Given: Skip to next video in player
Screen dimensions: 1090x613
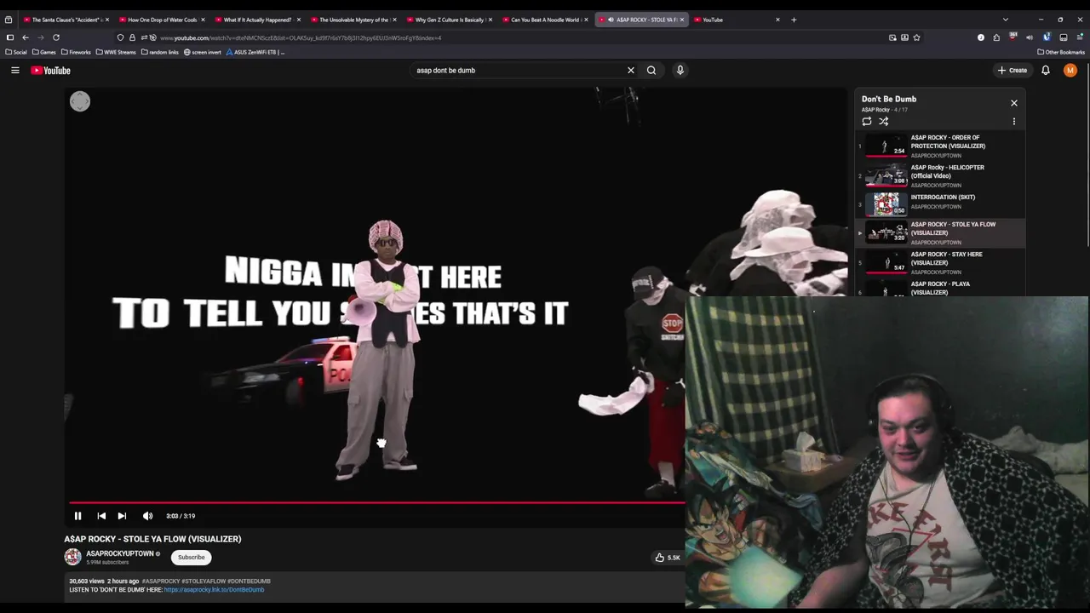Looking at the screenshot, I should pos(122,516).
